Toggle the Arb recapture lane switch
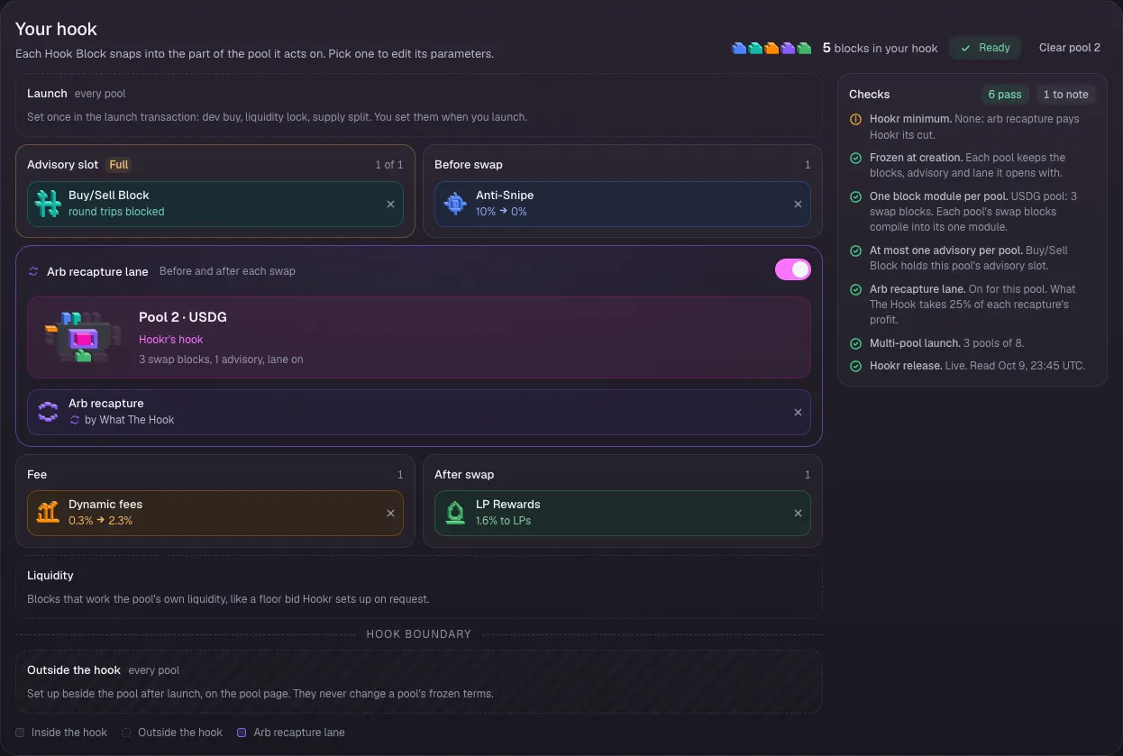The width and height of the screenshot is (1123, 756). coord(793,269)
